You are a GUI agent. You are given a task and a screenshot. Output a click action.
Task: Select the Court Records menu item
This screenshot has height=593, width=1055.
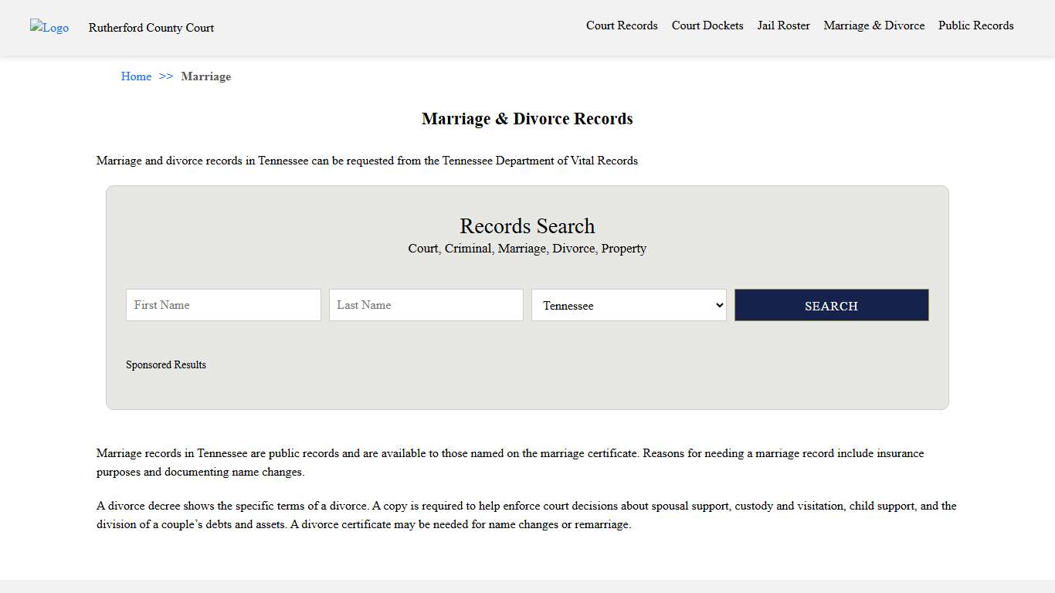(622, 25)
